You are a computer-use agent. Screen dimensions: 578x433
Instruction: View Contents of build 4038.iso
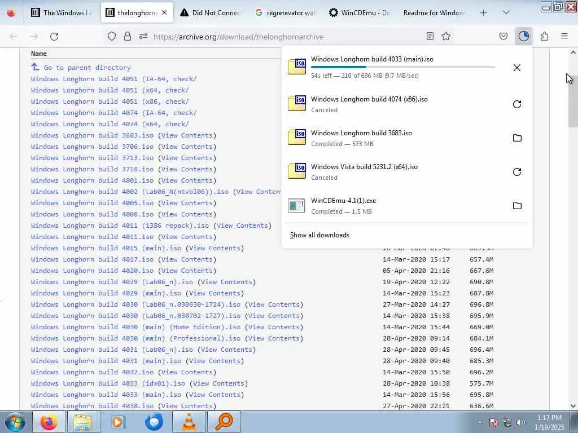click(187, 406)
